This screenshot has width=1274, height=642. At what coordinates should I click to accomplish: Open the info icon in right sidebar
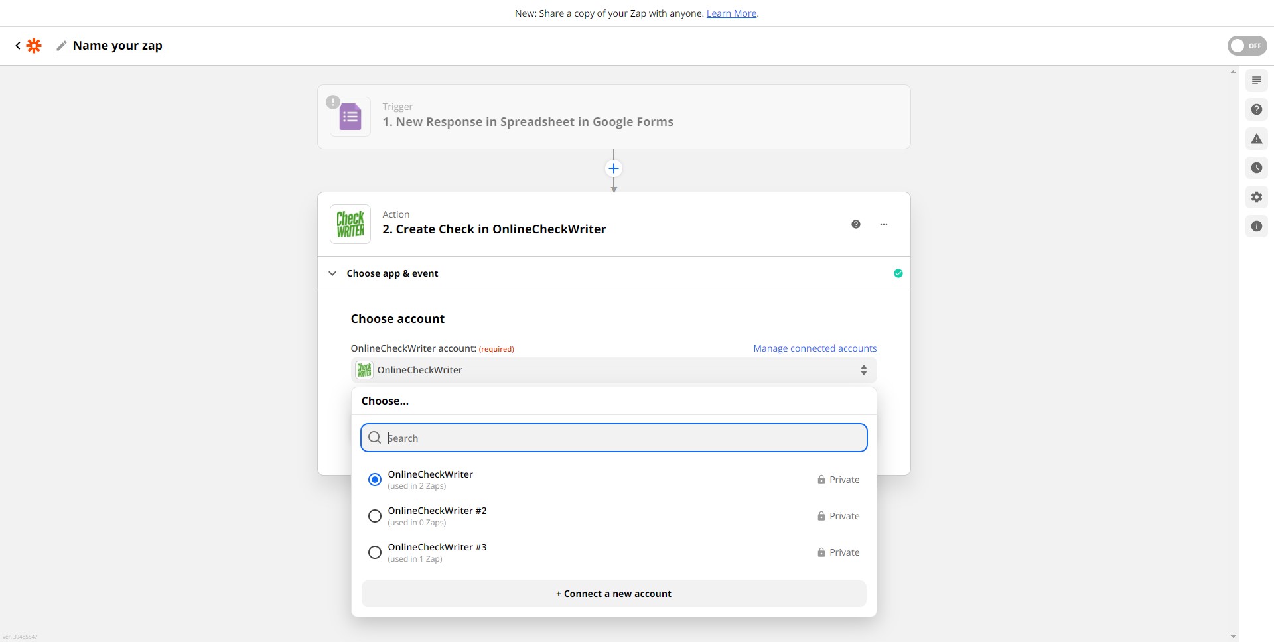[x=1256, y=226]
